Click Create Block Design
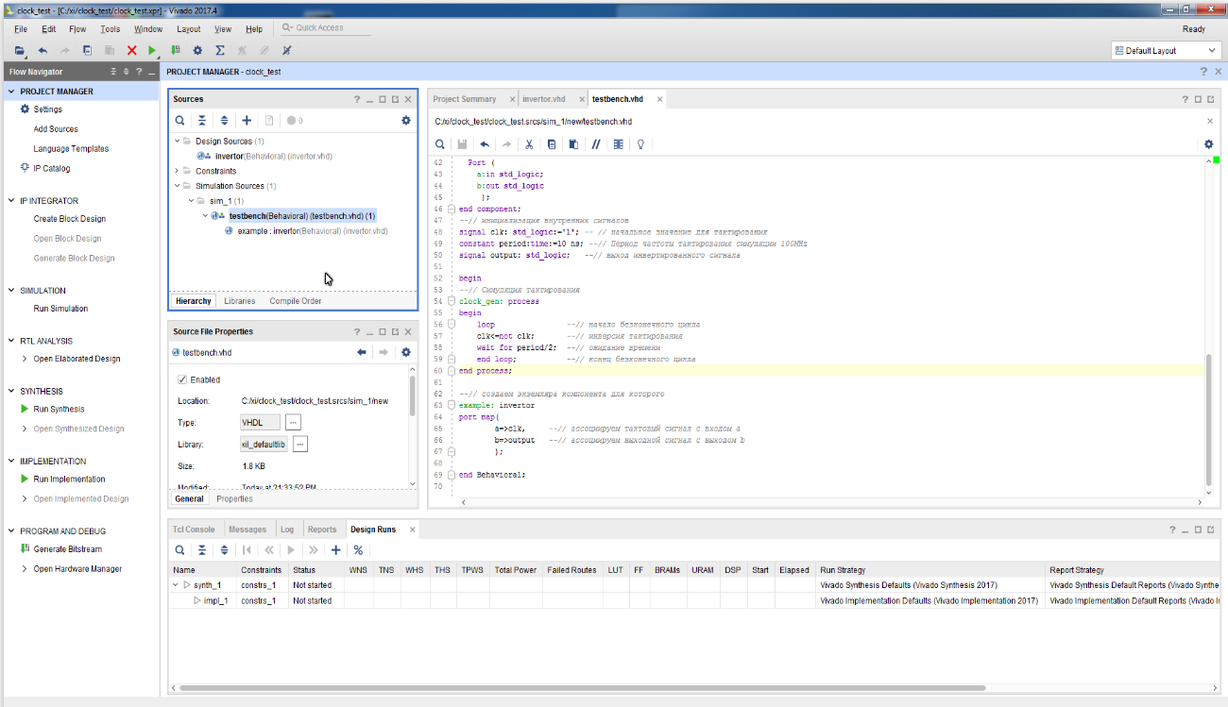Image resolution: width=1228 pixels, height=707 pixels. click(x=69, y=219)
